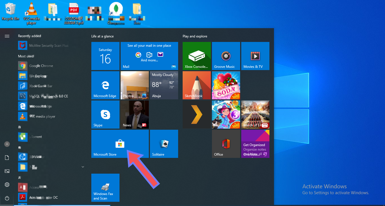Open Xbox Game Bar from the app list
This screenshot has width=385, height=206.
(x=52, y=86)
